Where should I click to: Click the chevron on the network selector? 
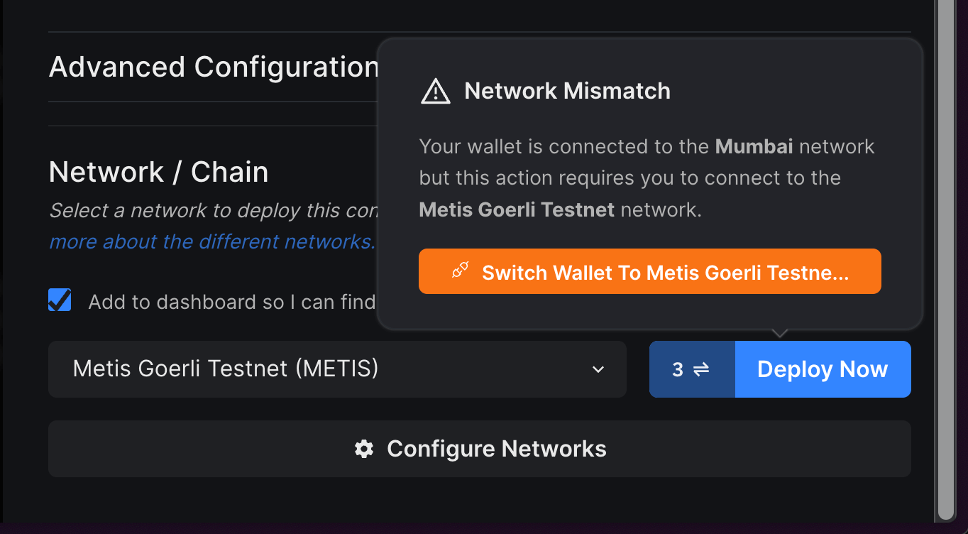click(x=598, y=369)
